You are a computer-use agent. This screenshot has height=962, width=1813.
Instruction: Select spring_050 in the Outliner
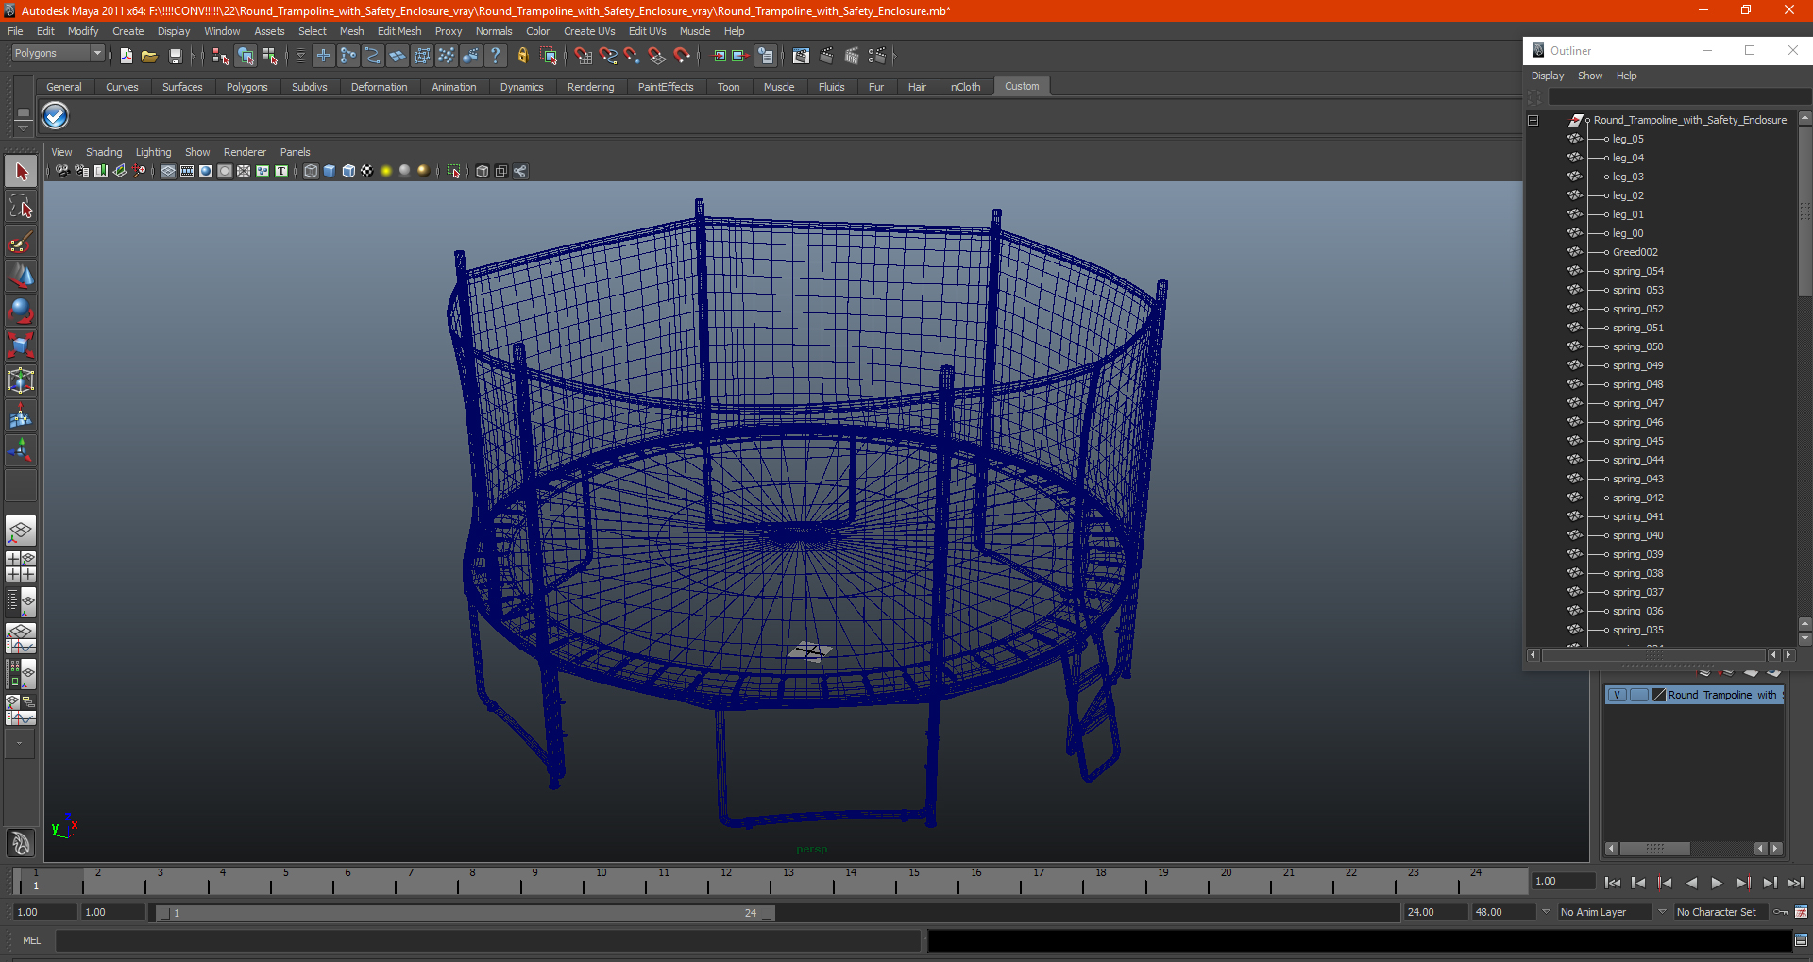click(x=1637, y=346)
